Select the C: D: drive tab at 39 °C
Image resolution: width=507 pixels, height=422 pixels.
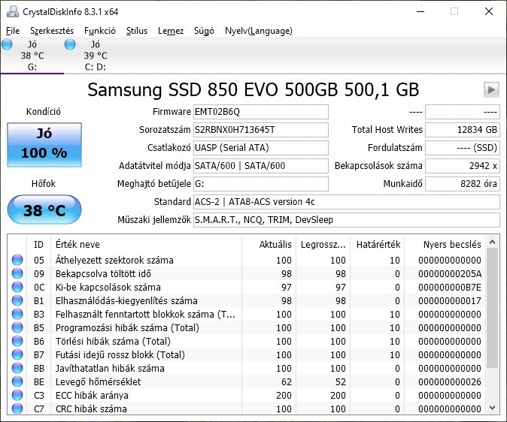click(x=96, y=56)
